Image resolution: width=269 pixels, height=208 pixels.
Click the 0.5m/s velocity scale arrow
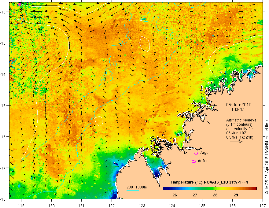236,142
